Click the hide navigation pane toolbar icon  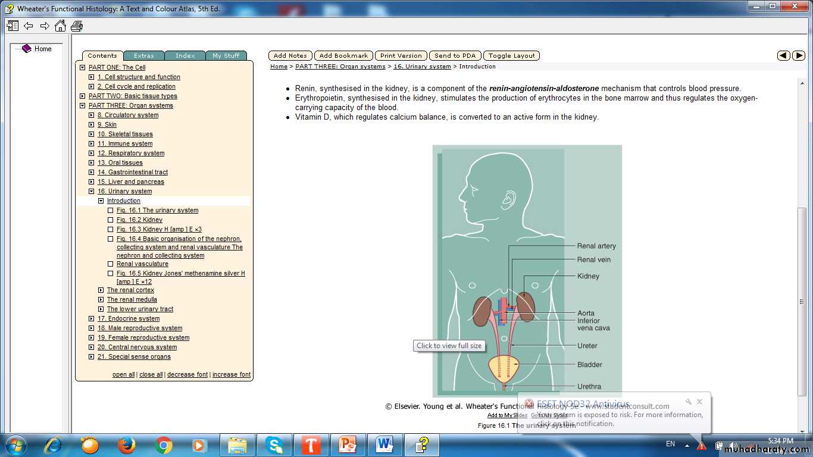pos(12,26)
